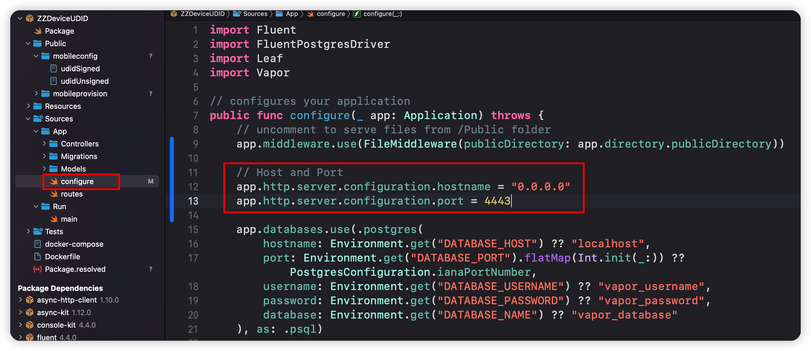
Task: Select the Package manifest Swift icon
Action: coord(38,31)
